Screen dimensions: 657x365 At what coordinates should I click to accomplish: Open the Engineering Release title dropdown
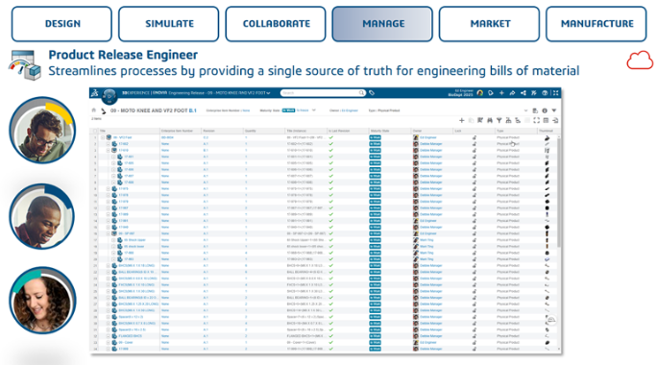269,93
